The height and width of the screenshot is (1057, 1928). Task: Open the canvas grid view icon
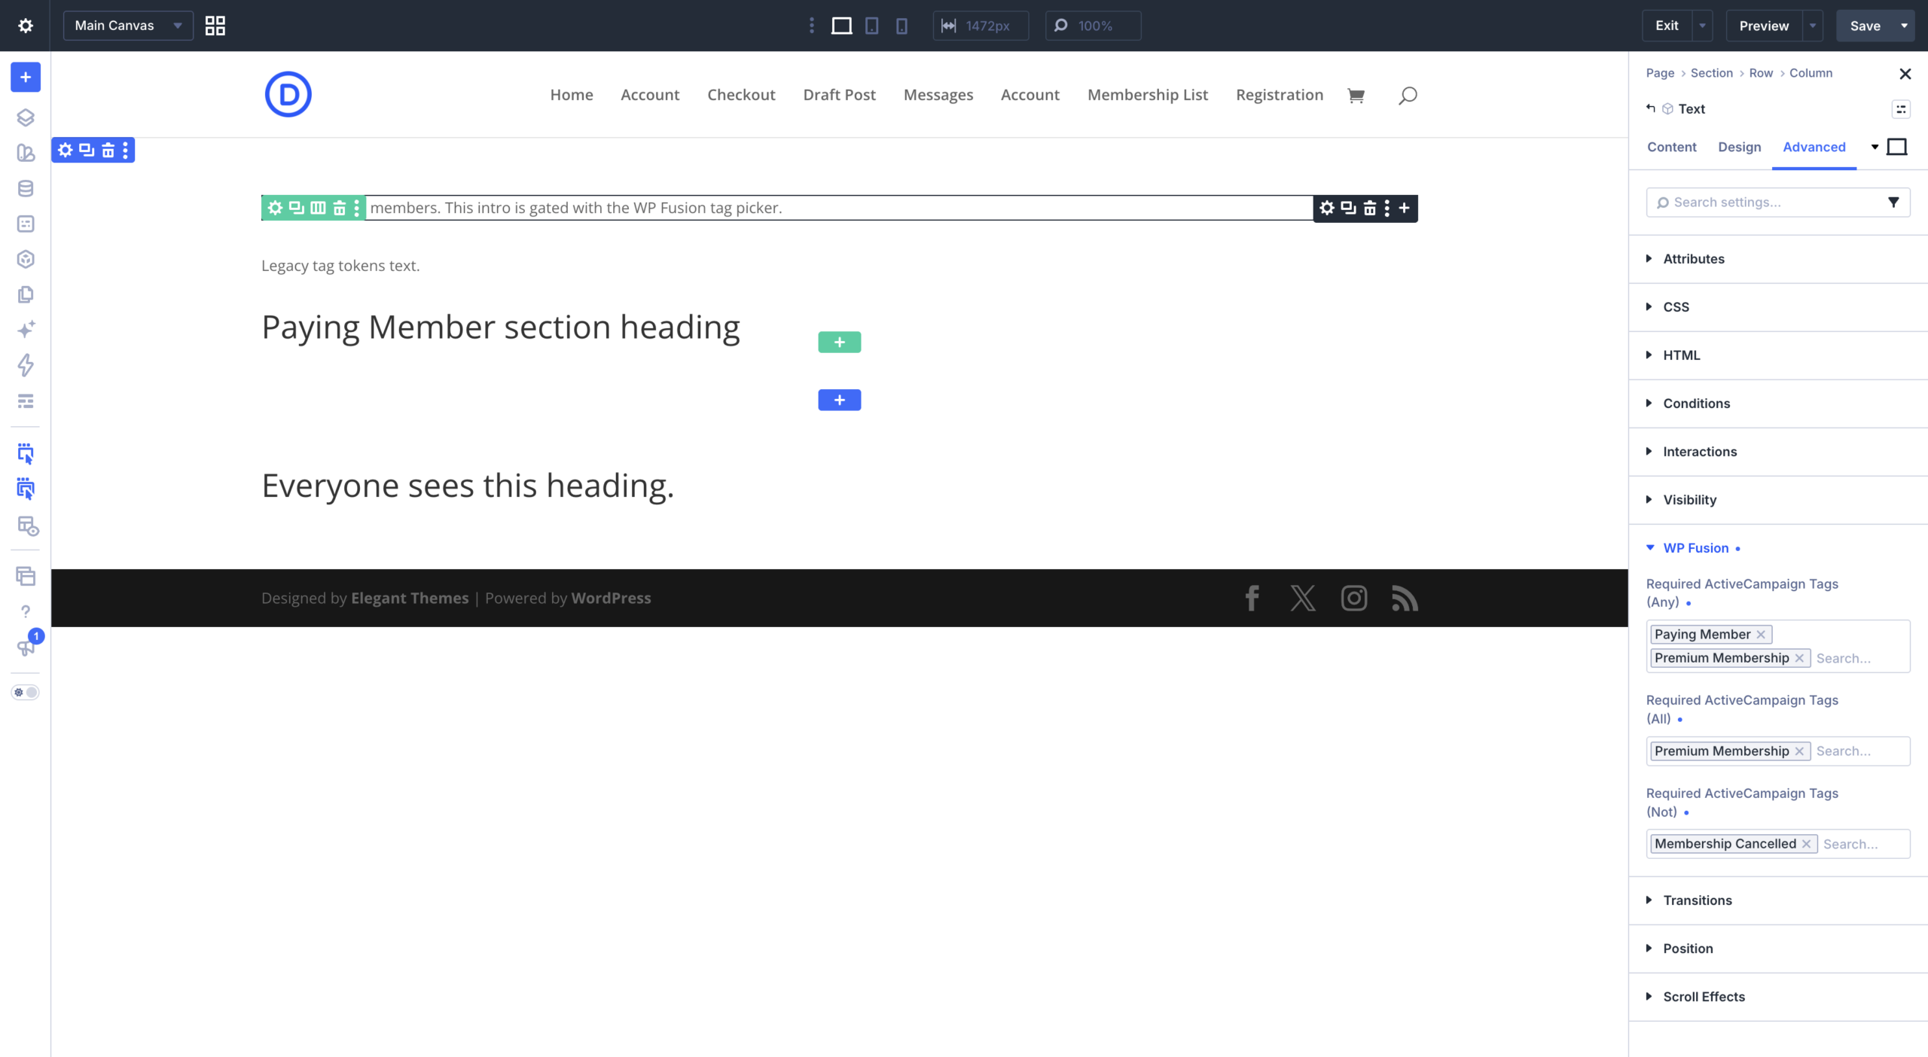pyautogui.click(x=215, y=26)
